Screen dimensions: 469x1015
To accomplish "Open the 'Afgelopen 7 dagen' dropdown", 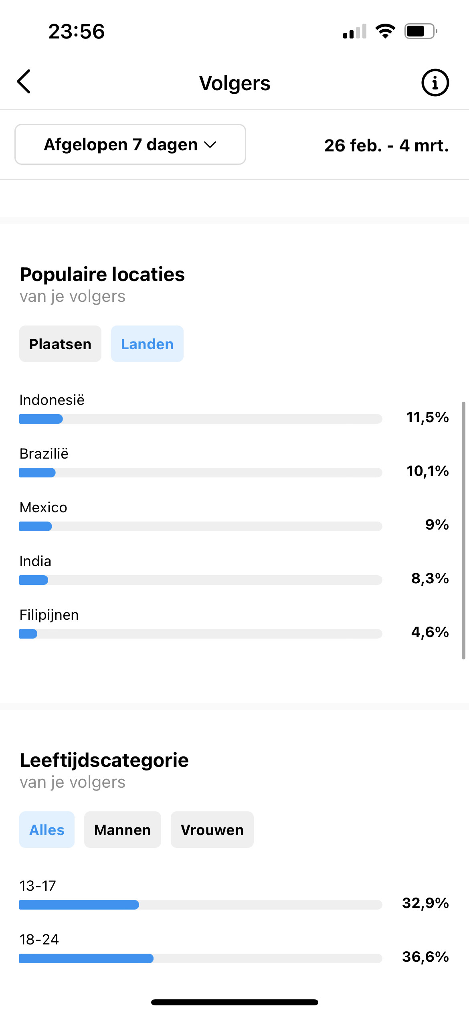I will (130, 144).
